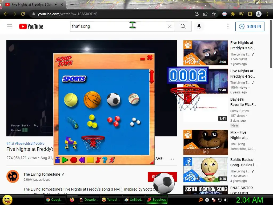Image resolution: width=273 pixels, height=205 pixels.
Task: Open the Mix - Five Nights at playlist thumbnail
Action: tap(206, 143)
